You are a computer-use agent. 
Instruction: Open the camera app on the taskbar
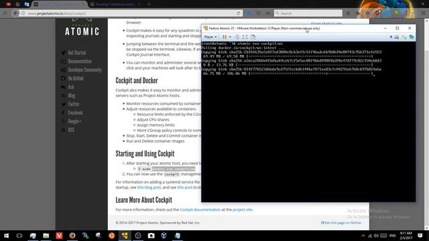pos(151,236)
